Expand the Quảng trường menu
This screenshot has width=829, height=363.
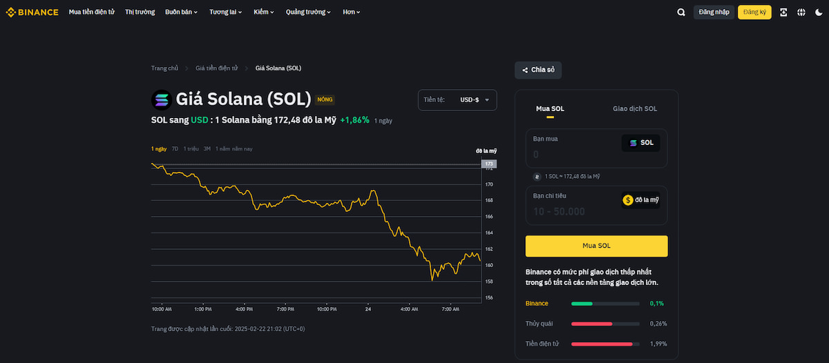(x=307, y=12)
